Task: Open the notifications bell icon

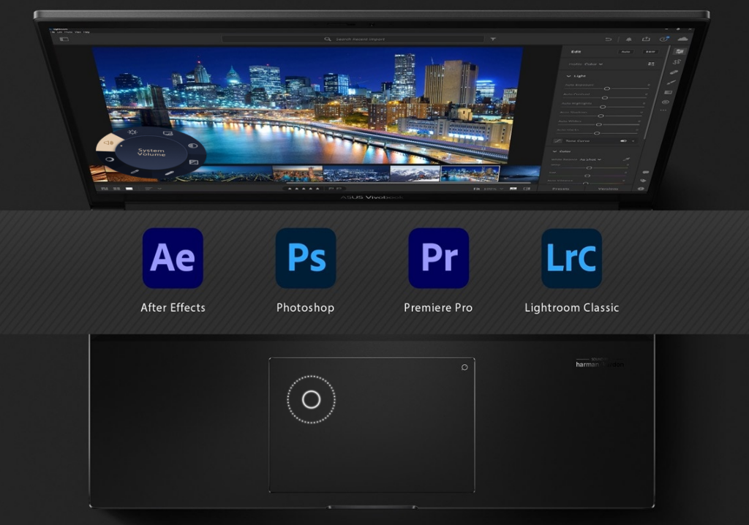Action: (x=628, y=39)
